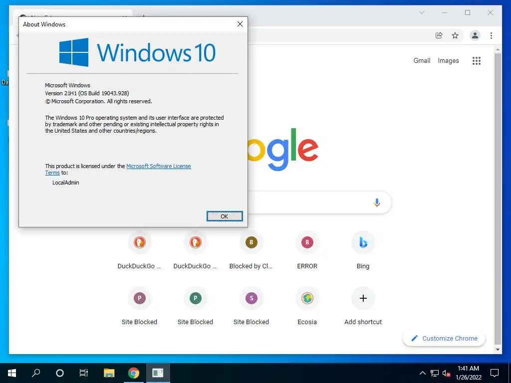The height and width of the screenshot is (383, 511).
Task: Open Chrome three-dot menu
Action: (491, 35)
